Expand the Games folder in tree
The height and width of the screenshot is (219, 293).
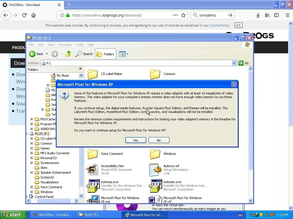31,148
